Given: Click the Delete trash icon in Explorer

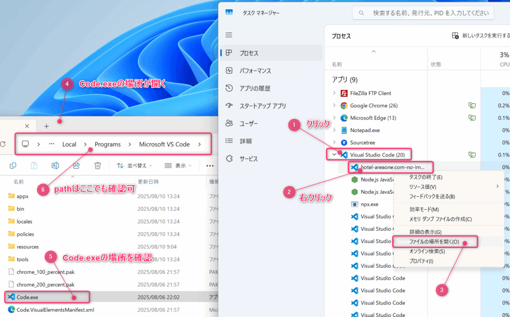Looking at the screenshot, I should (x=98, y=166).
